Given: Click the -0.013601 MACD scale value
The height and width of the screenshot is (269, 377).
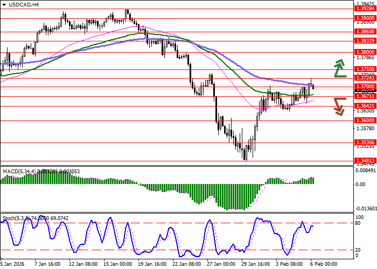Looking at the screenshot, I should click(x=366, y=208).
